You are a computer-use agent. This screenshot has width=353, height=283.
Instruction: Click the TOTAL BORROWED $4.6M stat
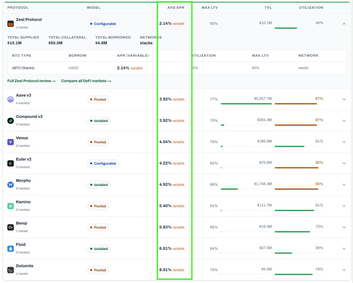pyautogui.click(x=113, y=40)
